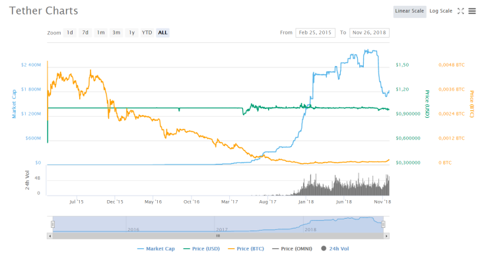Click the Nov '18 date axis label
486x255 pixels.
382,201
